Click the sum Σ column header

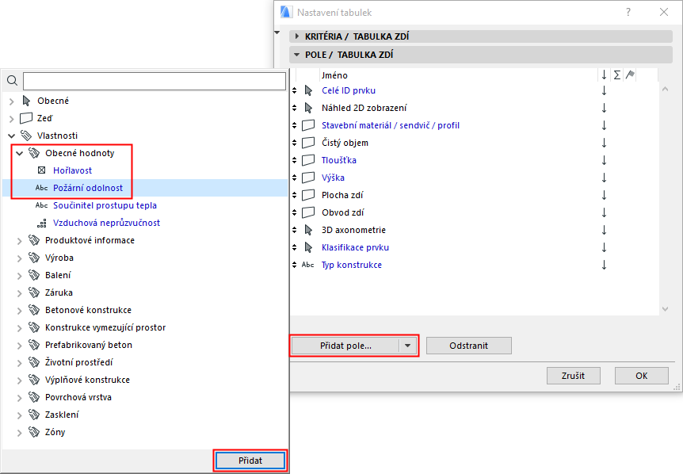click(x=617, y=75)
